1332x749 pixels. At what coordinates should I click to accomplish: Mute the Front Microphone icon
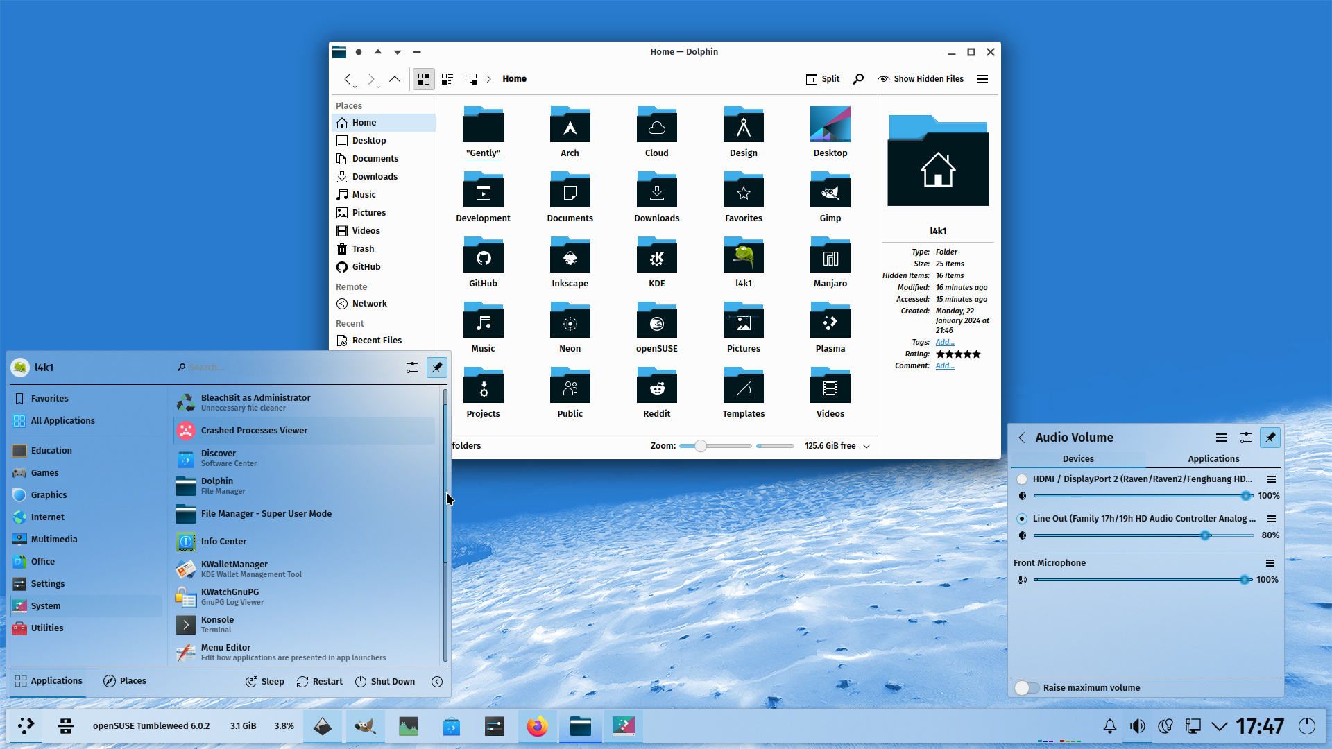[1022, 580]
